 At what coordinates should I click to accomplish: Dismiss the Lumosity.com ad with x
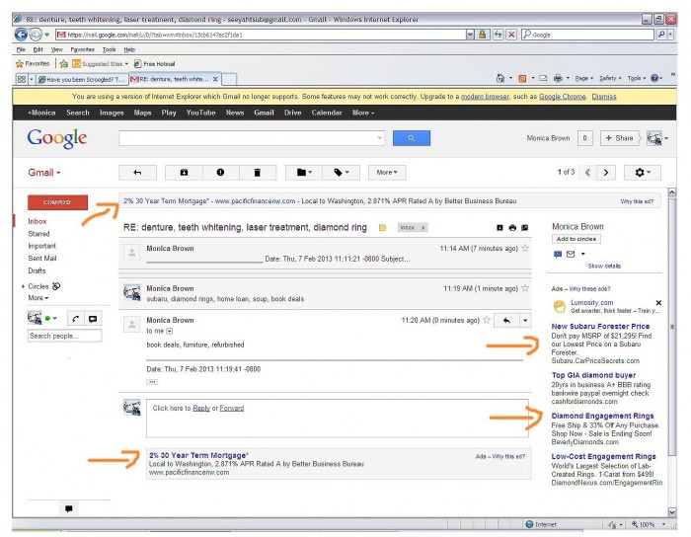pyautogui.click(x=658, y=303)
